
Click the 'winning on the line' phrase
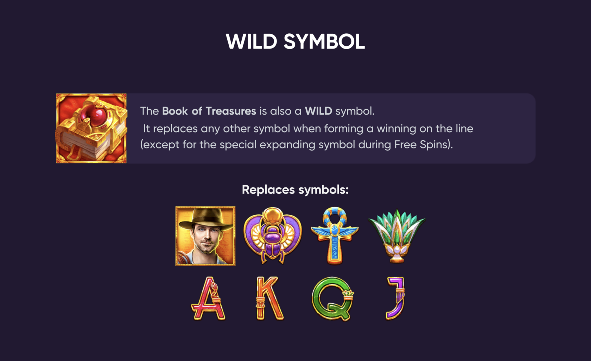[x=425, y=129]
